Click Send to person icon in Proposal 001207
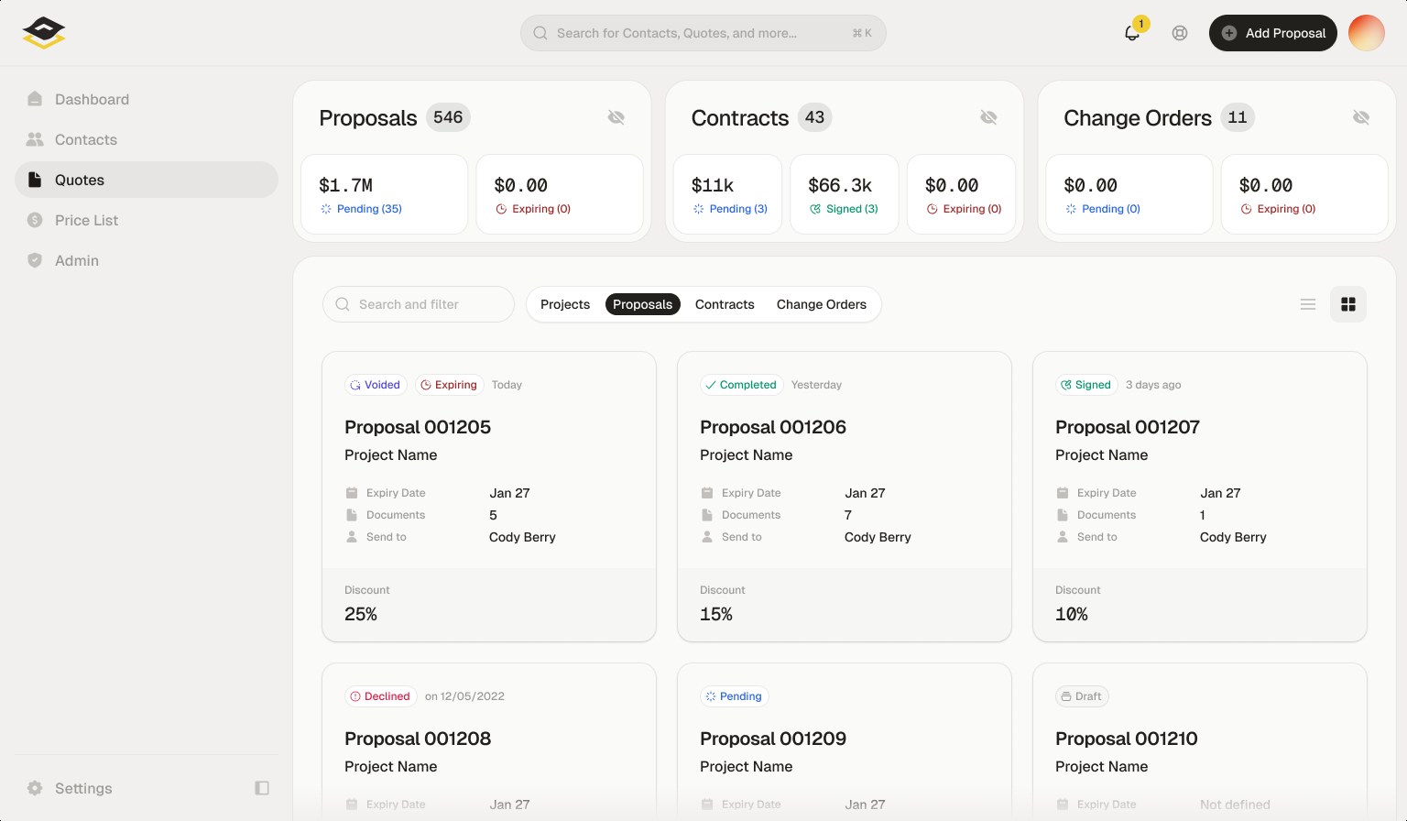This screenshot has width=1407, height=821. point(1063,537)
